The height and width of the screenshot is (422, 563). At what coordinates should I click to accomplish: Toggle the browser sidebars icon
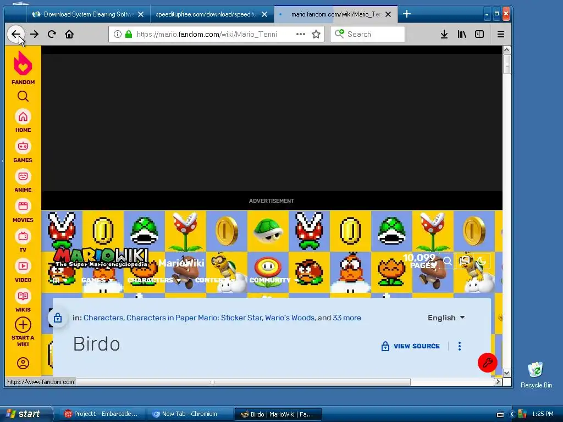tap(479, 34)
